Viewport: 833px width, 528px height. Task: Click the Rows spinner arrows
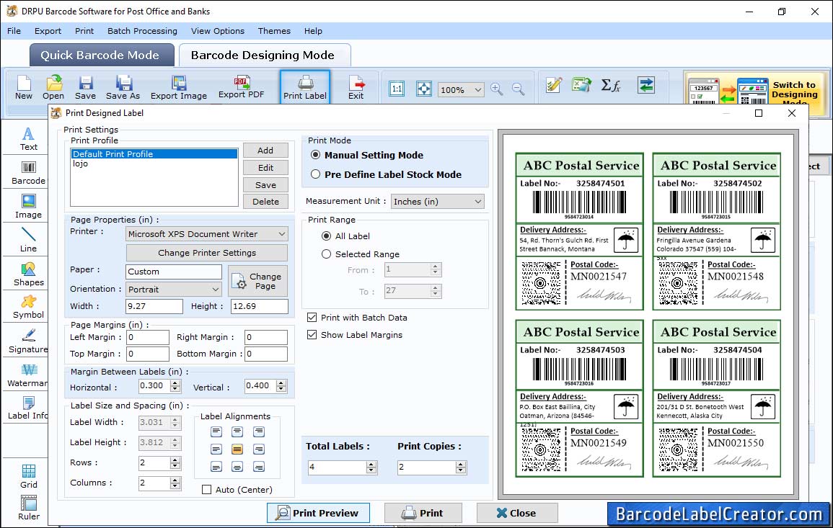tap(175, 462)
